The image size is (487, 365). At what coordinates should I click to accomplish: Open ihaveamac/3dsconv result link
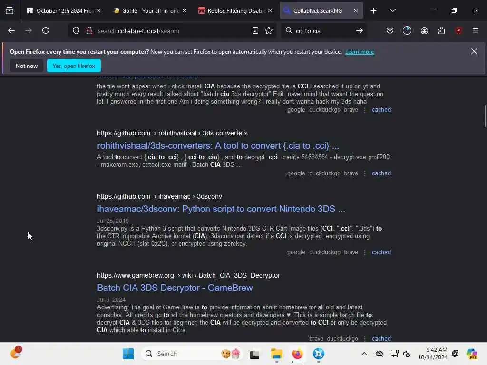point(221,209)
